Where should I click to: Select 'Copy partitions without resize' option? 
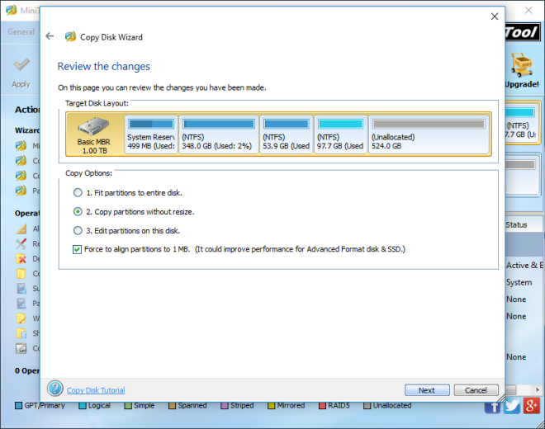tap(78, 211)
